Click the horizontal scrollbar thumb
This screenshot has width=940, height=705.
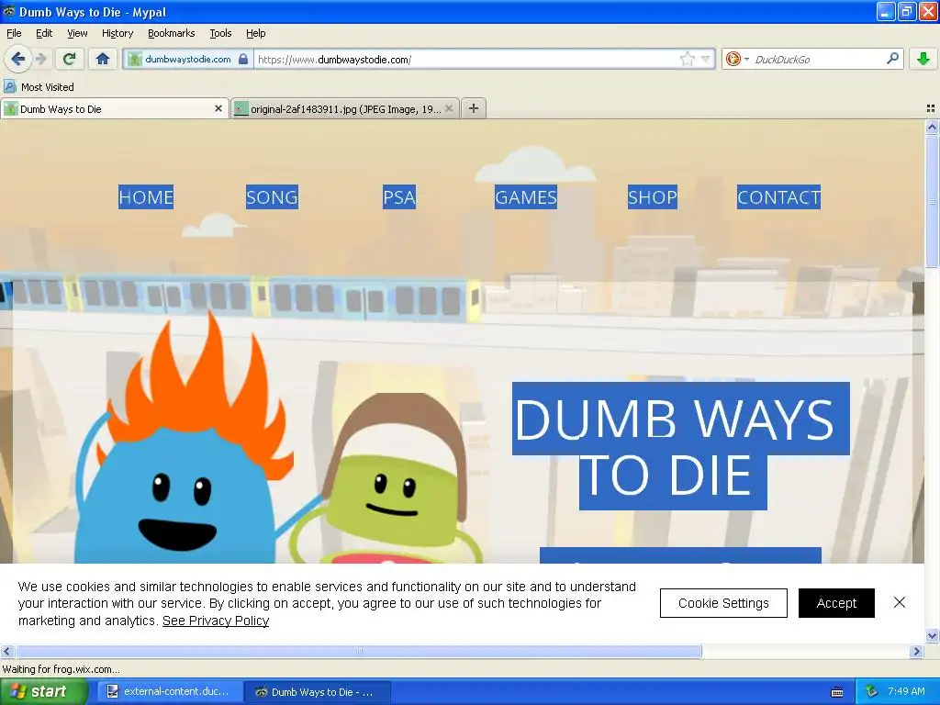359,651
